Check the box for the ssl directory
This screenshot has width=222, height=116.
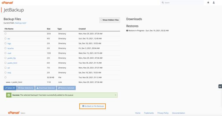point(5,68)
